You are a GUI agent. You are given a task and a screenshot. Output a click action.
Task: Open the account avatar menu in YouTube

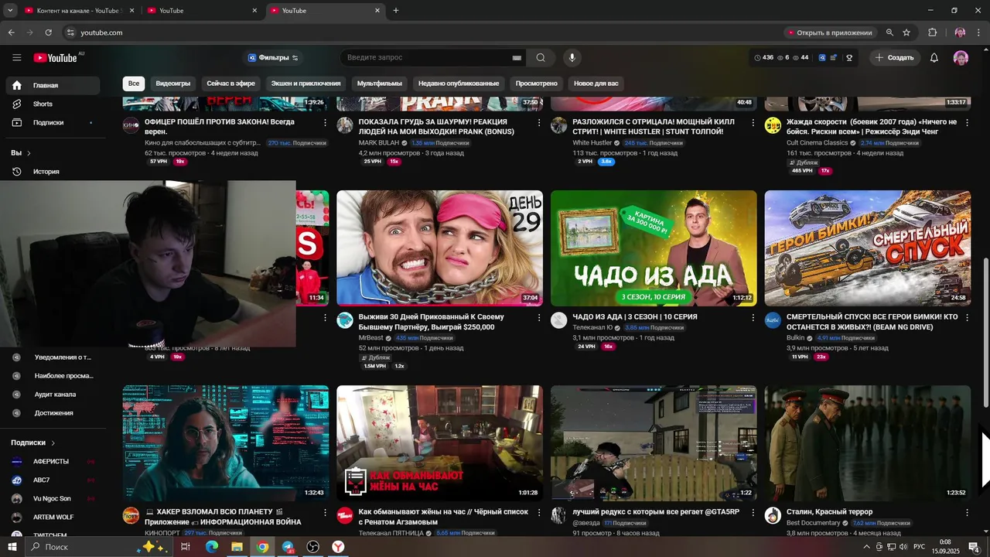[961, 58]
